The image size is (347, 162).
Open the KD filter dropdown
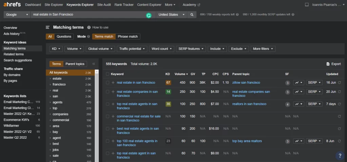pyautogui.click(x=56, y=49)
